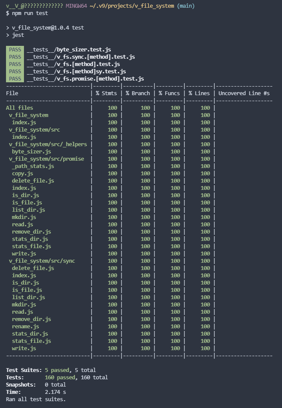Click 'Uncovered Line #s' column header
This screenshot has width=282, height=408.
[x=244, y=93]
